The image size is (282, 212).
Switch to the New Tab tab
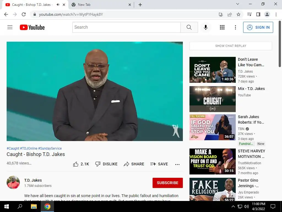tap(101, 5)
